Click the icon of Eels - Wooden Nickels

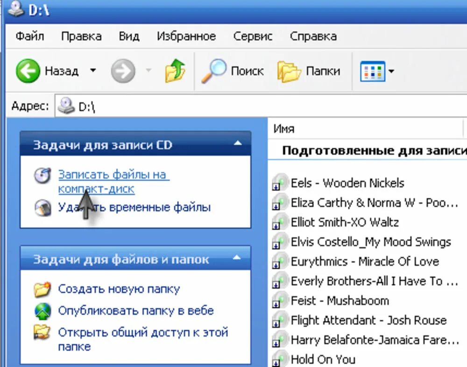tap(280, 182)
